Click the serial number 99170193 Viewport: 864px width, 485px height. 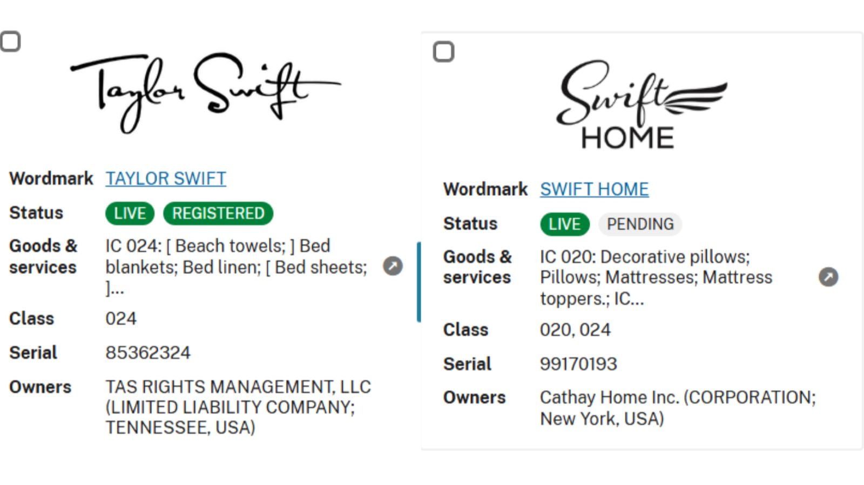[x=578, y=364]
